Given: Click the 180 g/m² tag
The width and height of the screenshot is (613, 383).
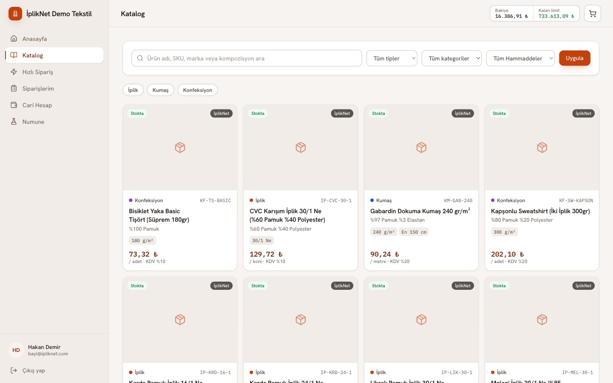Looking at the screenshot, I should [142, 240].
